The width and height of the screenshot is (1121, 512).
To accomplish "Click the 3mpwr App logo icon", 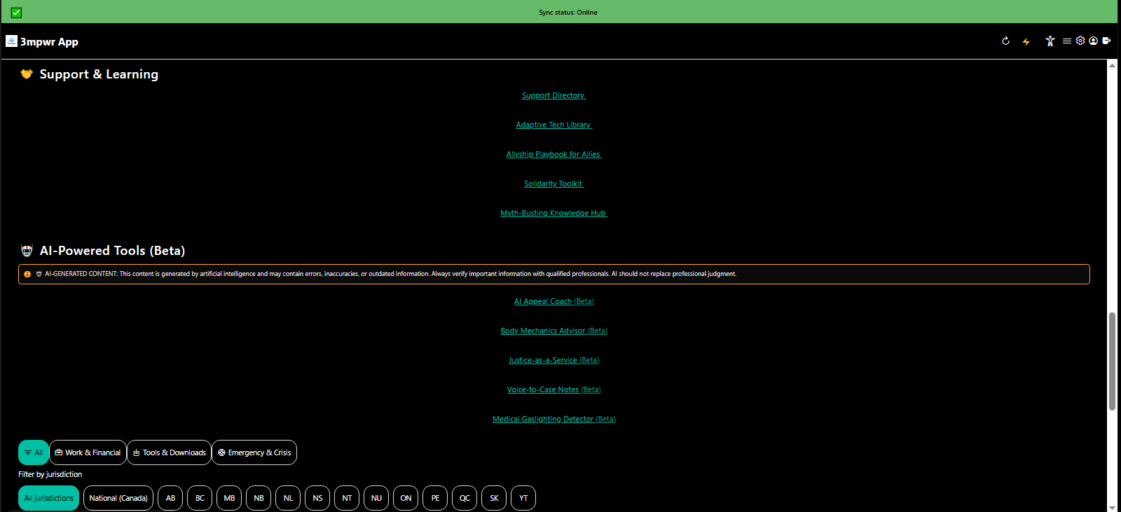I will click(x=11, y=41).
